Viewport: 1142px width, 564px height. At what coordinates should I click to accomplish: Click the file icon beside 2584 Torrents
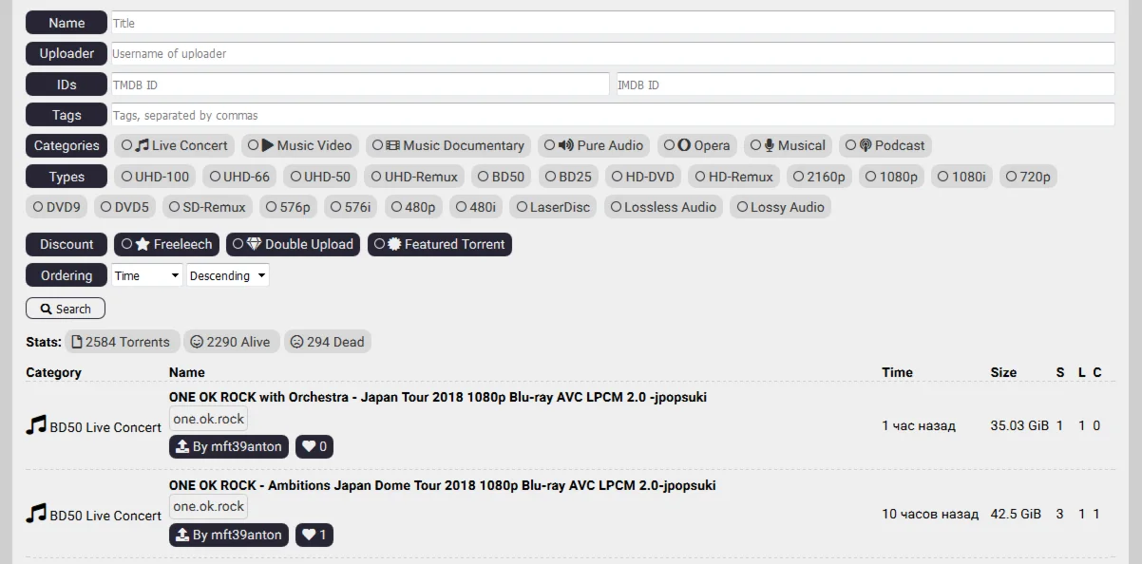(x=78, y=342)
